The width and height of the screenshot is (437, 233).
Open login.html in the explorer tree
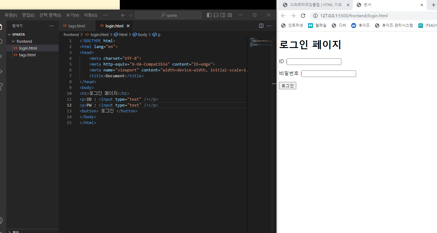[x=32, y=48]
